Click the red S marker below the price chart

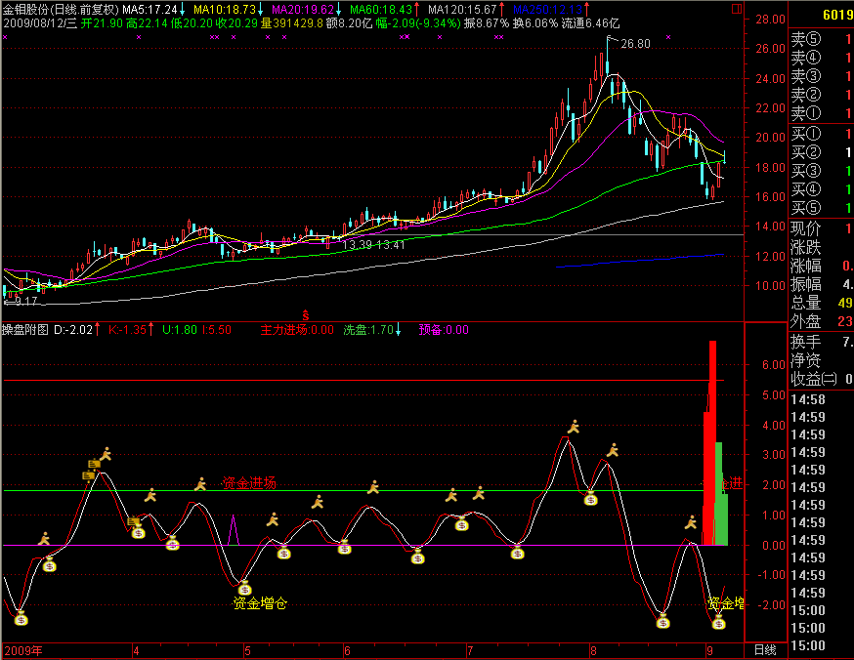(x=305, y=315)
